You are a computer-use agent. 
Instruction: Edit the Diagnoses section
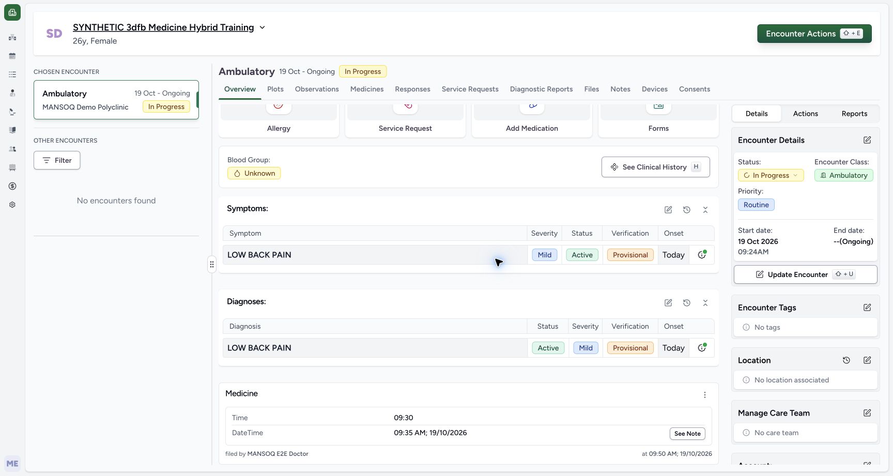click(668, 303)
